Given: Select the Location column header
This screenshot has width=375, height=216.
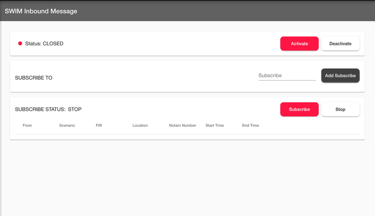Looking at the screenshot, I should pyautogui.click(x=140, y=125).
